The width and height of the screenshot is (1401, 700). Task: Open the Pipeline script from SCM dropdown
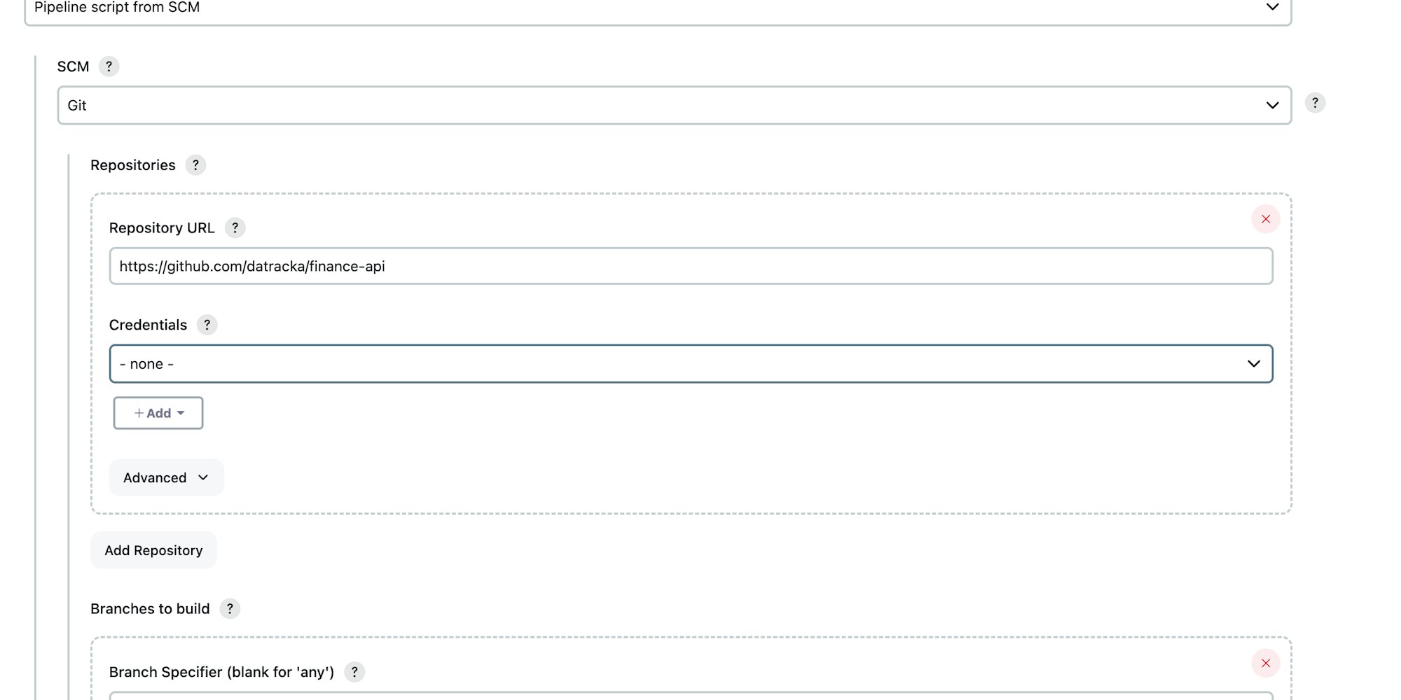coord(657,8)
